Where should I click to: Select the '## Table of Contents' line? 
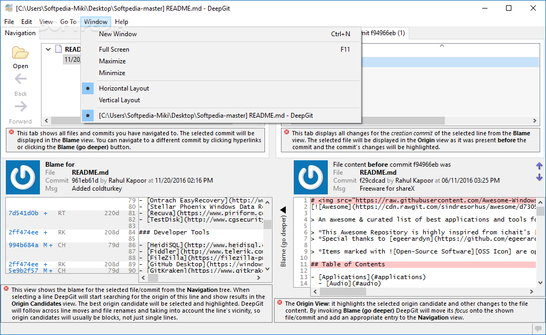[x=423, y=264]
